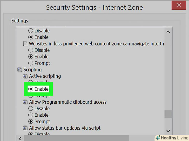Select Enable for Programmatic clipboard access

point(31,115)
